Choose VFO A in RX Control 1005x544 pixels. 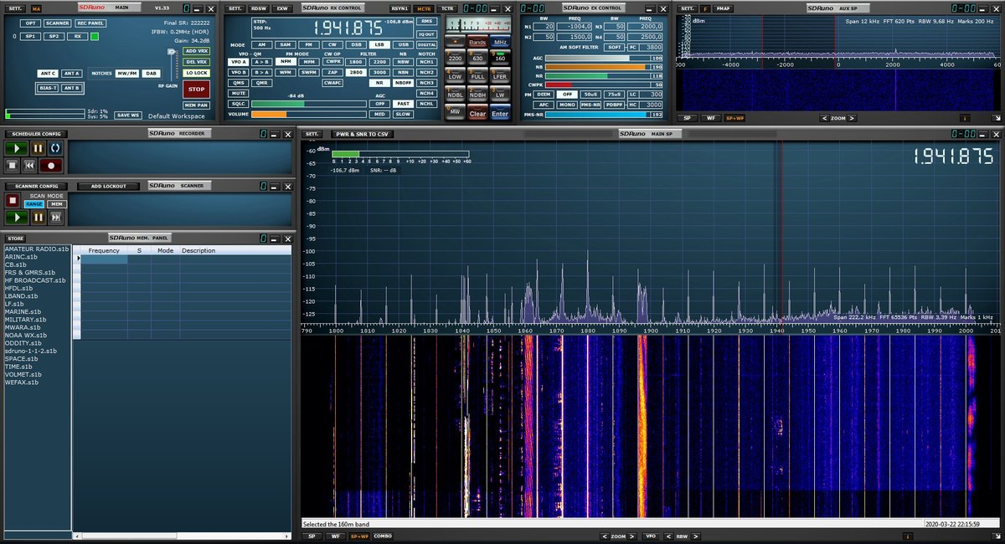[239, 62]
